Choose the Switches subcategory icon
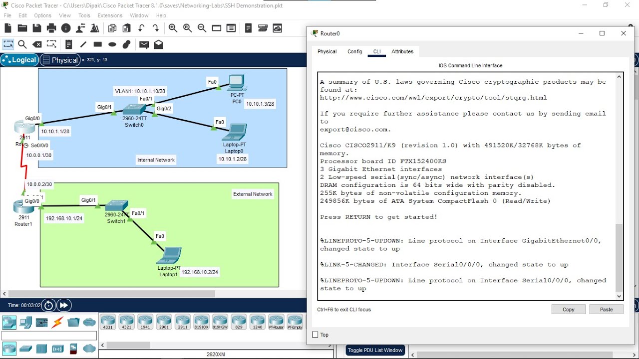The height and width of the screenshot is (359, 639). (25, 349)
